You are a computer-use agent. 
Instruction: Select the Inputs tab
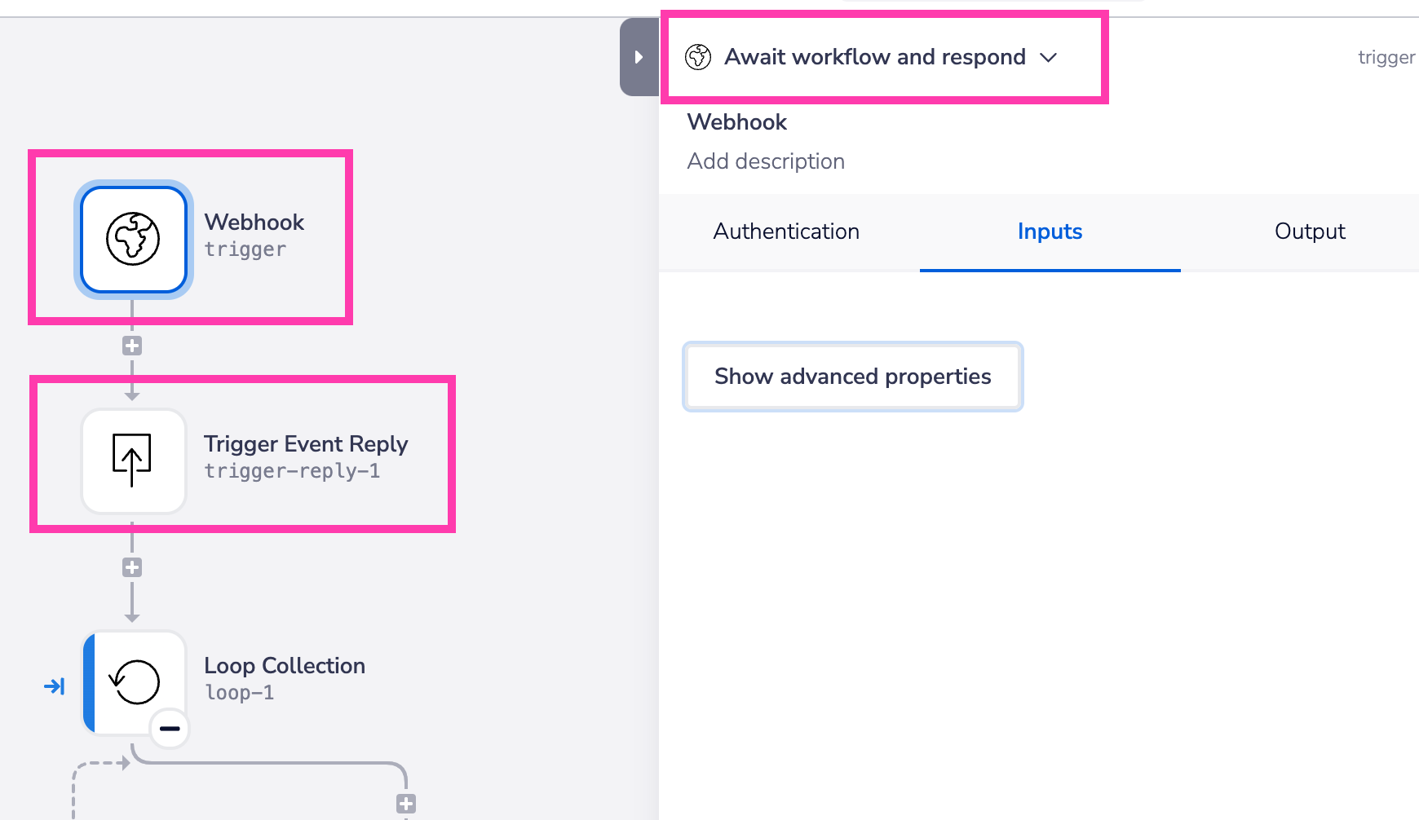coord(1050,231)
